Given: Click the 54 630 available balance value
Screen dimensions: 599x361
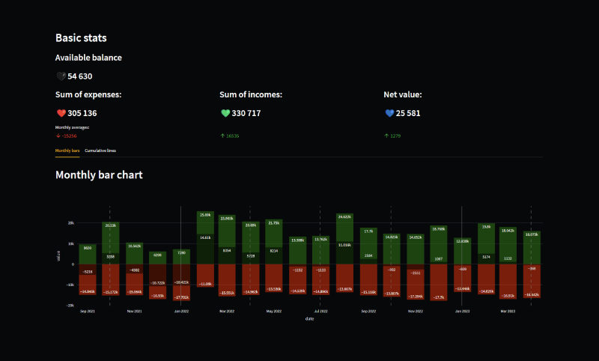Looking at the screenshot, I should pyautogui.click(x=80, y=76).
